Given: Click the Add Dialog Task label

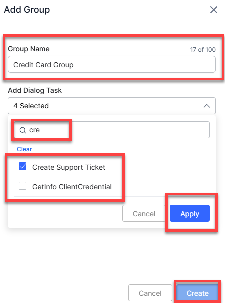Looking at the screenshot, I should (35, 90).
